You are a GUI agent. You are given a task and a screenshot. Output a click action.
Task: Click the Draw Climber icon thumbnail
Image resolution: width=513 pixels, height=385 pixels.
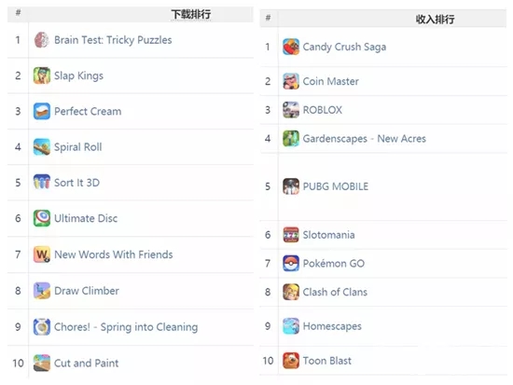tap(42, 291)
